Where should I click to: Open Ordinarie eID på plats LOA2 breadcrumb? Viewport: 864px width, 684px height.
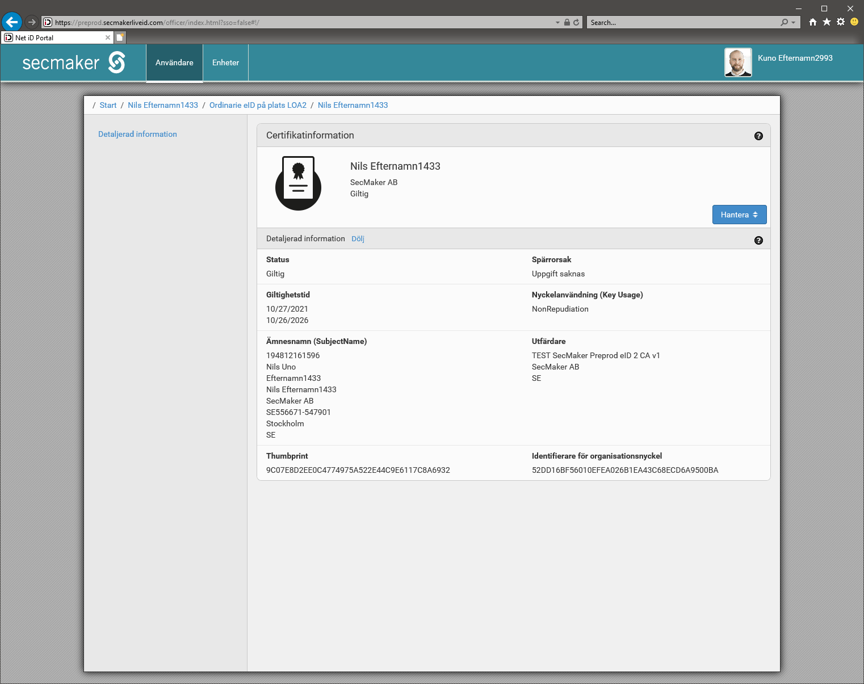click(x=258, y=105)
